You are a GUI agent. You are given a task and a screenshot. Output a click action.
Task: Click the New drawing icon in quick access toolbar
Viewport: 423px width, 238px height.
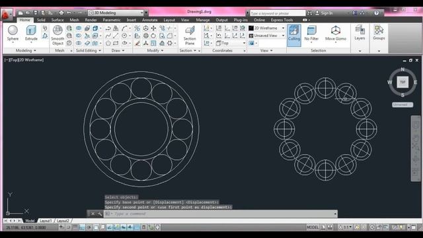20,13
